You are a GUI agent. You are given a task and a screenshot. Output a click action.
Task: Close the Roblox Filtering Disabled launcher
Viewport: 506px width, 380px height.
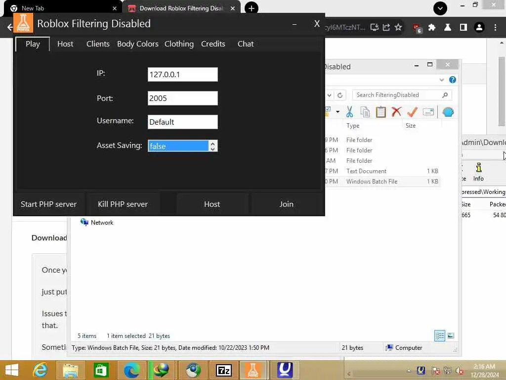click(317, 24)
